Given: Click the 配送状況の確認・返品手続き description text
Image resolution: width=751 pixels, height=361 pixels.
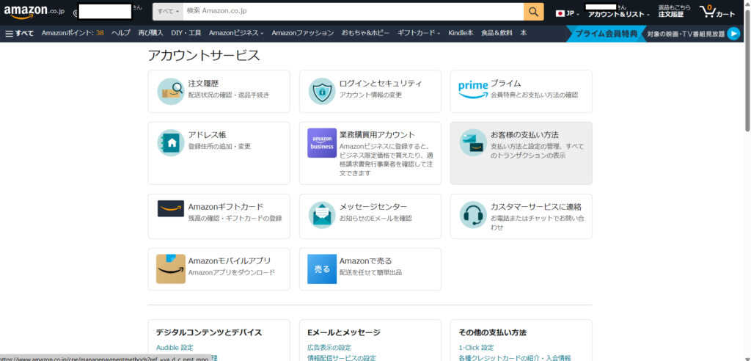Looking at the screenshot, I should 229,95.
